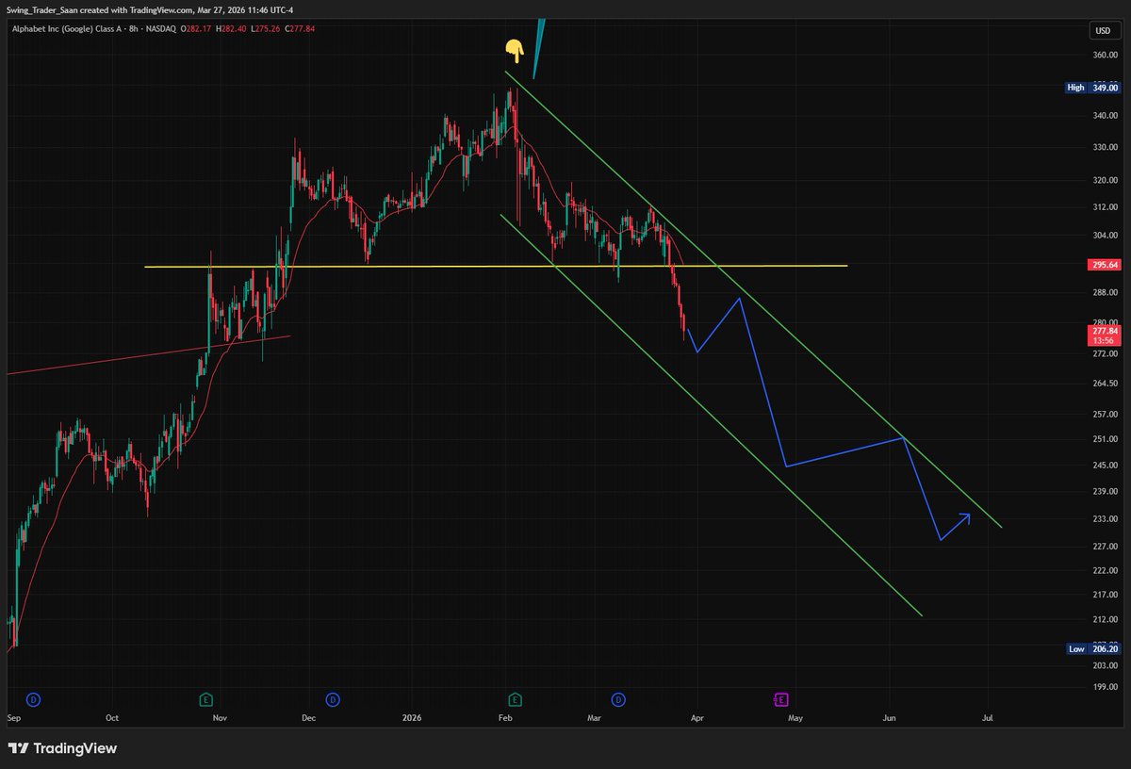Click the Apr label on time axis
Image resolution: width=1131 pixels, height=769 pixels.
(697, 718)
